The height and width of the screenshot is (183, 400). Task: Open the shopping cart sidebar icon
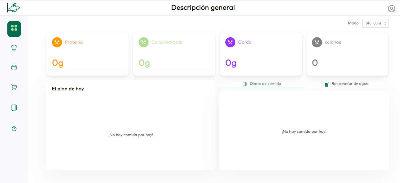pyautogui.click(x=14, y=87)
